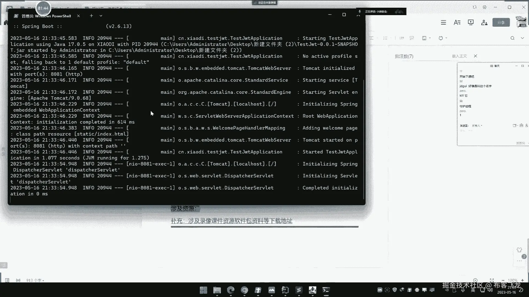Open new PowerShell tab with plus button
The width and height of the screenshot is (529, 297).
tap(91, 16)
